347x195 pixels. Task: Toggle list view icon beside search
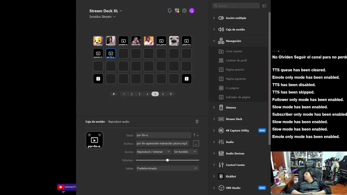coord(264,6)
